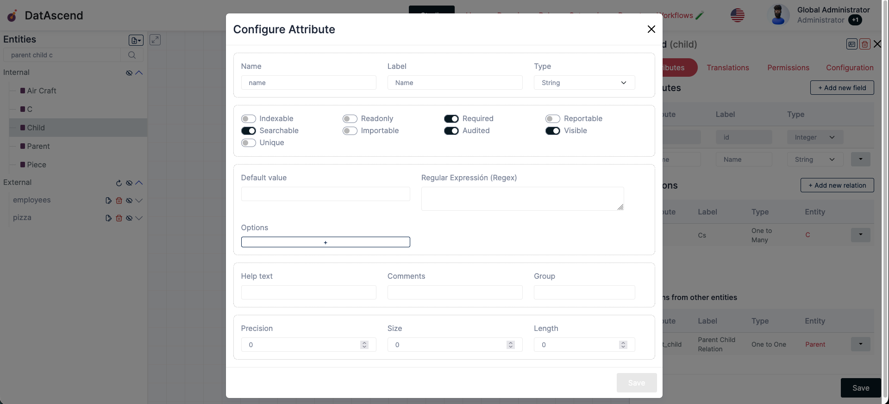Click the Piece entity color square
The width and height of the screenshot is (889, 404).
[23, 165]
